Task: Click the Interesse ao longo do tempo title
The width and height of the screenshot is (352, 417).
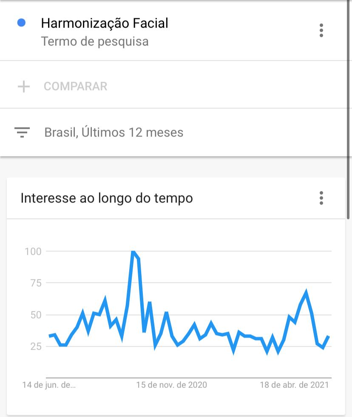Action: [107, 198]
